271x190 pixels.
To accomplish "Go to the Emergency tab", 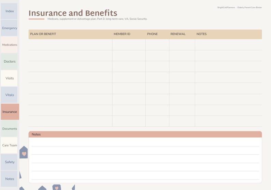I will pos(9,28).
